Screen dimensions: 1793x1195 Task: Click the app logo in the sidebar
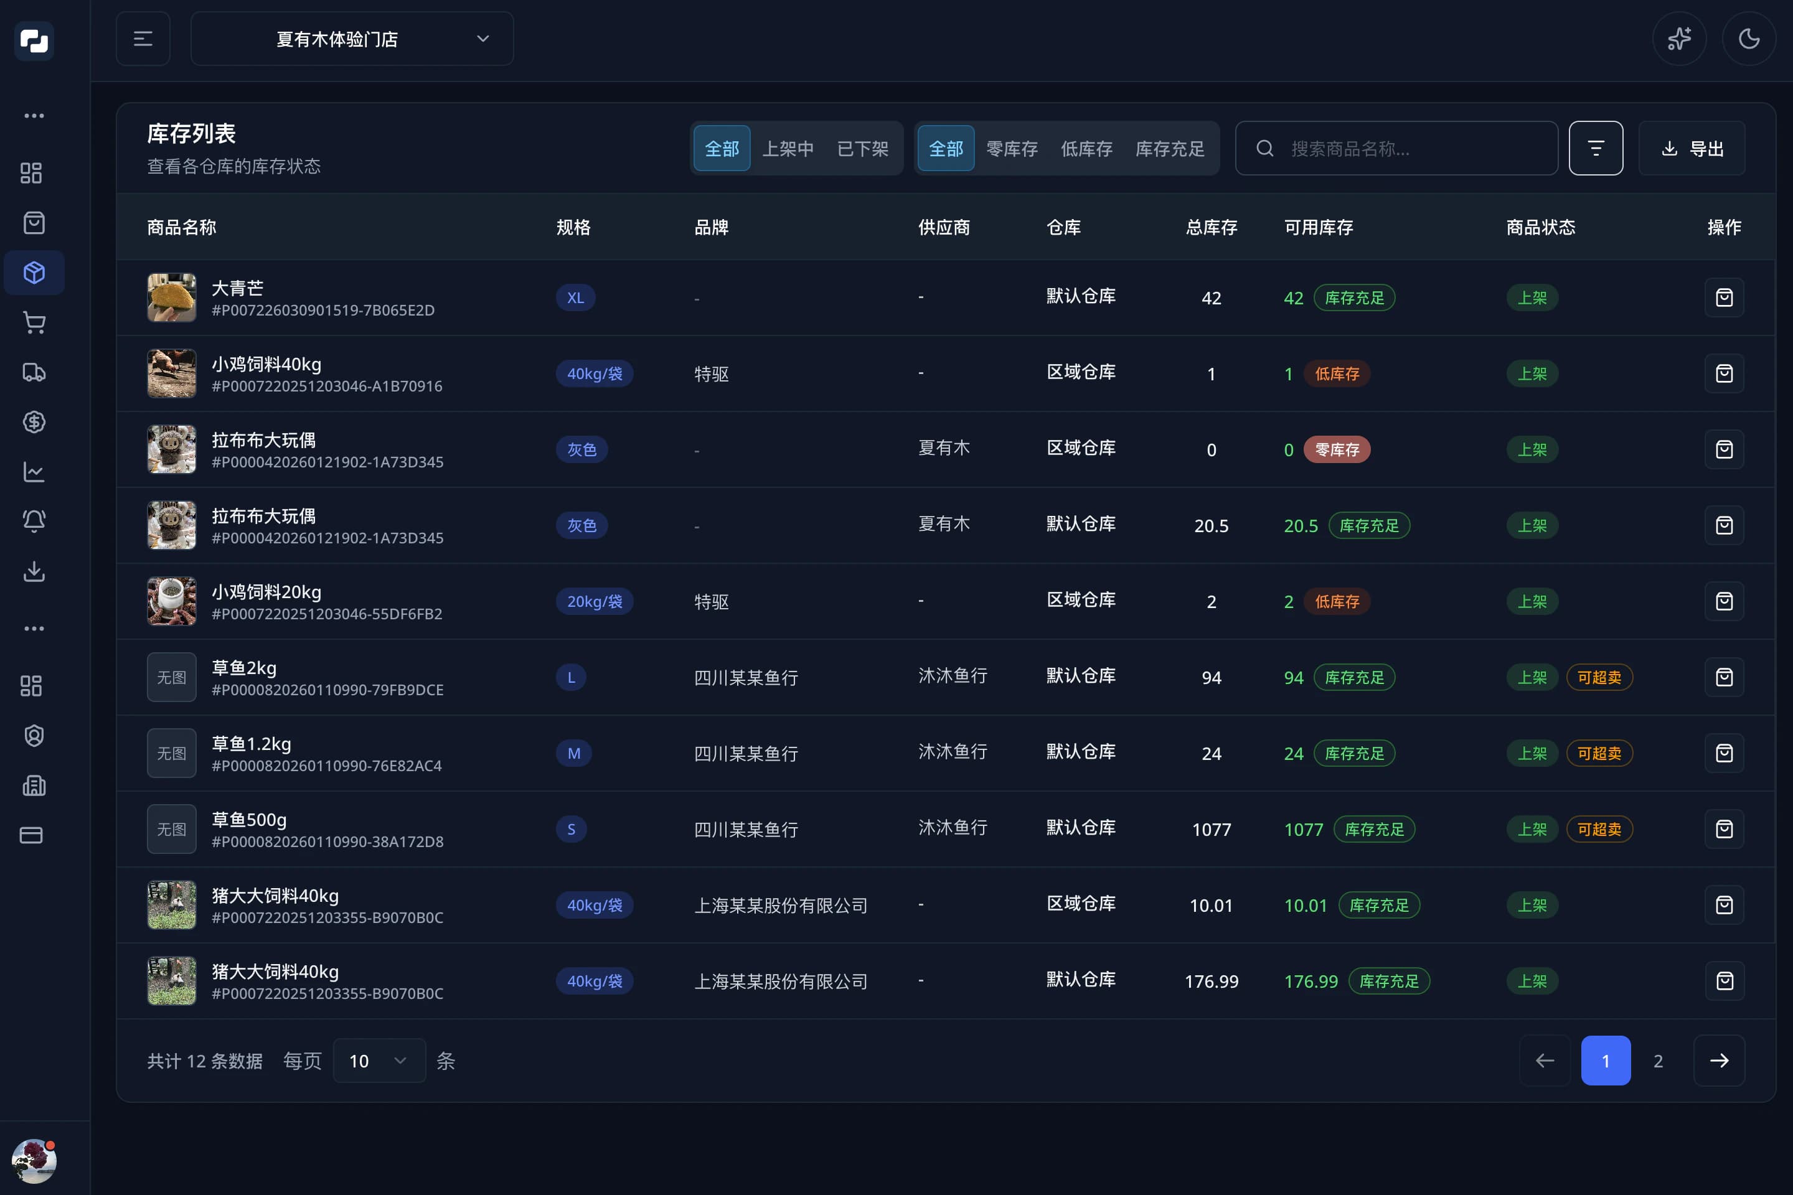tap(34, 40)
